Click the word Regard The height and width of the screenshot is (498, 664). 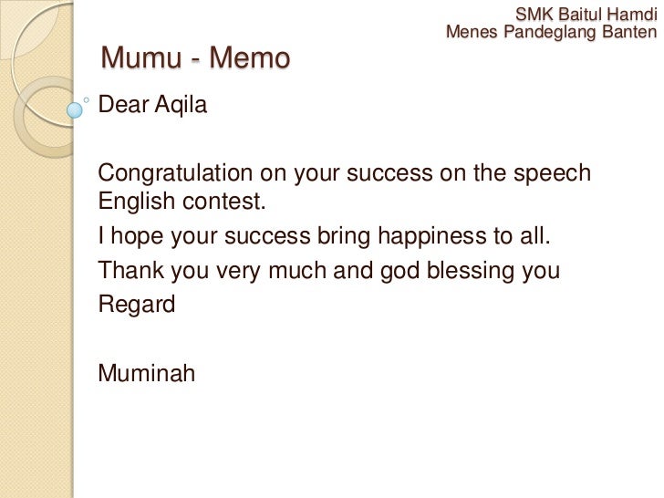[x=137, y=305]
